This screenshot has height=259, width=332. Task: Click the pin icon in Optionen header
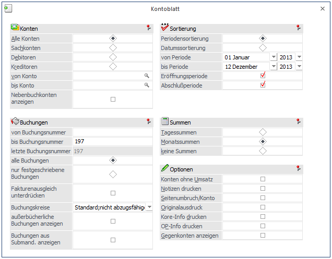(298, 169)
